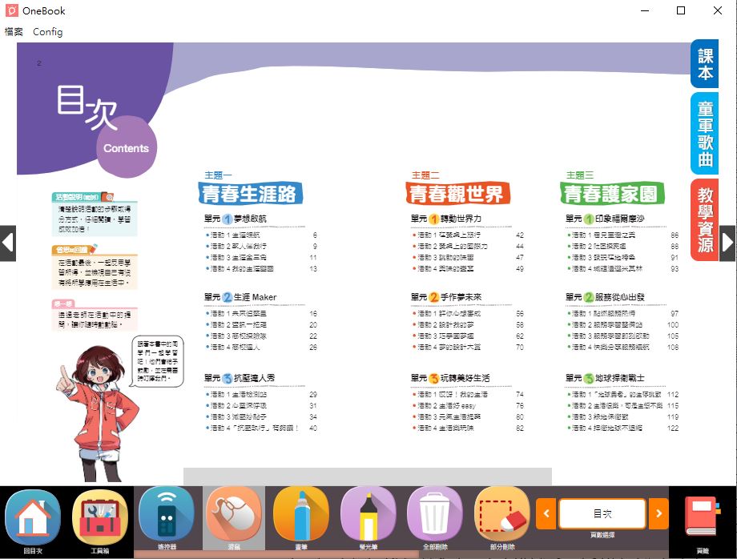Click the activity row for page 42
This screenshot has width=737, height=559.
468,235
